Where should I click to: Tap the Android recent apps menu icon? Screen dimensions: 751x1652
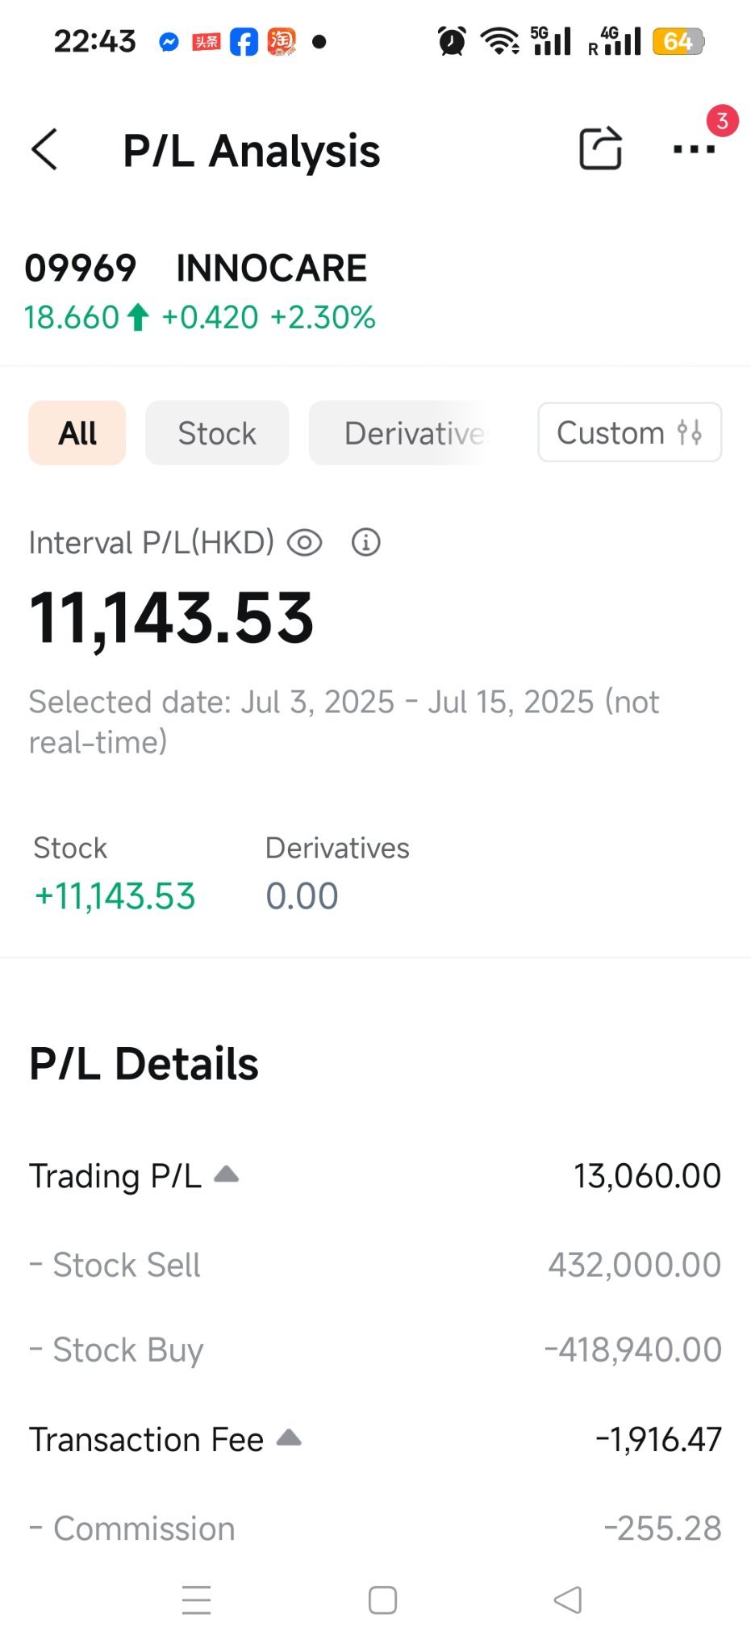click(196, 1600)
